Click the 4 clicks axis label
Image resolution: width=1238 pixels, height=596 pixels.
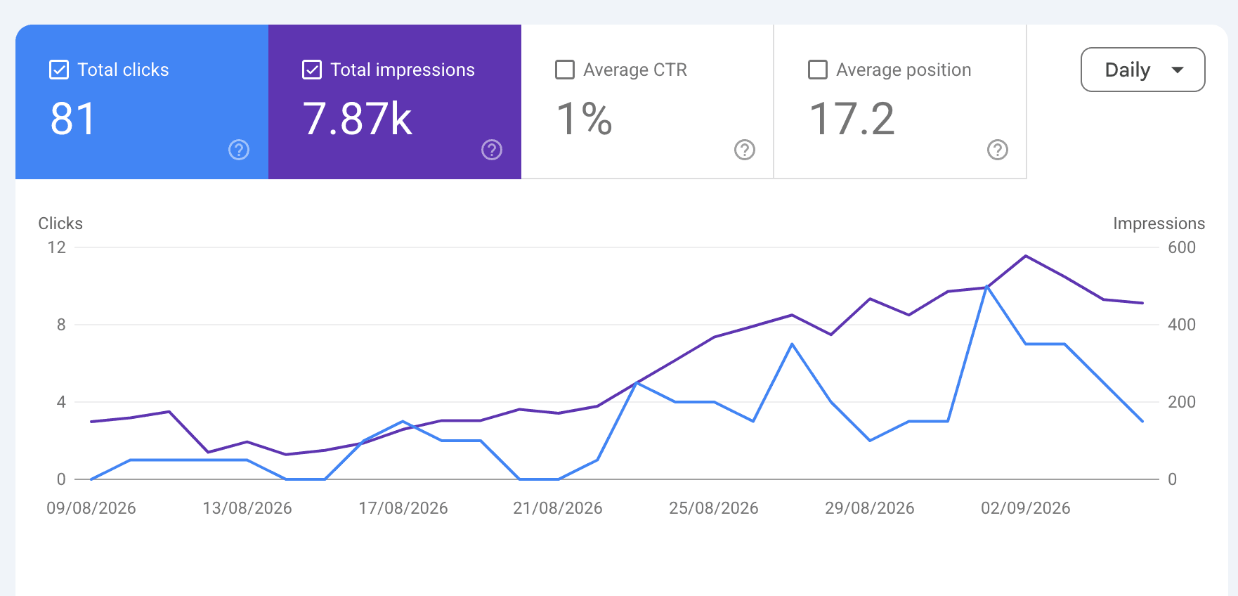61,402
